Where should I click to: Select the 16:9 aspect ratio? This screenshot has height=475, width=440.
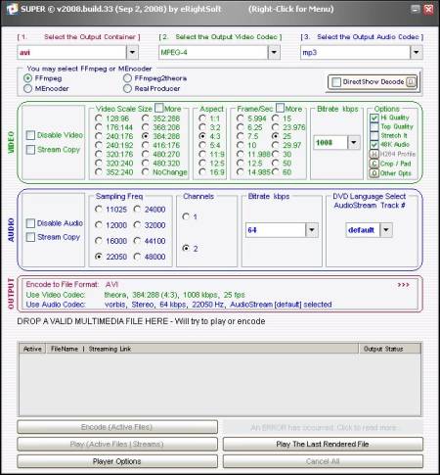tap(202, 171)
